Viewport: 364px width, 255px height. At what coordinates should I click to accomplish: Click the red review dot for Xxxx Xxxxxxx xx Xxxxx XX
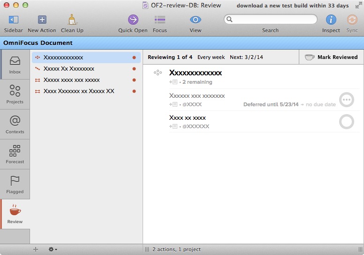(134, 91)
